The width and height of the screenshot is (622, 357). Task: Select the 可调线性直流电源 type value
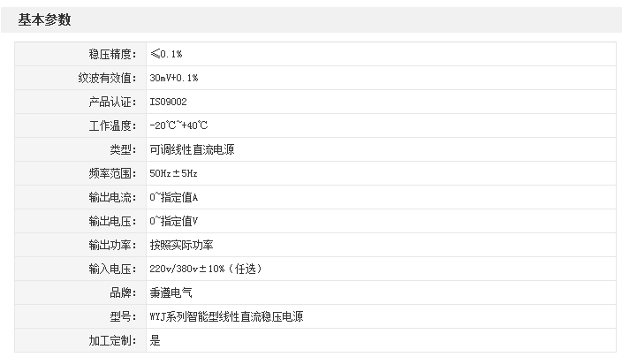[x=192, y=150]
